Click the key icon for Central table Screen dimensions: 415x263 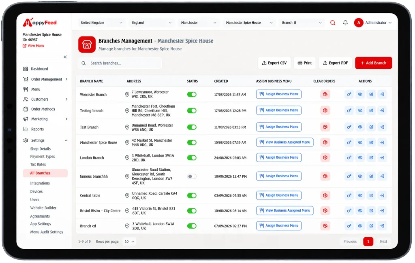pos(349,195)
